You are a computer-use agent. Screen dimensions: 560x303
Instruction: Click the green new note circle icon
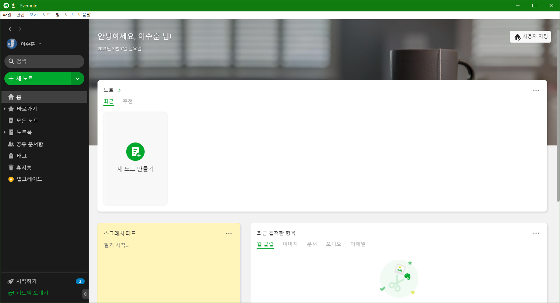(x=135, y=152)
